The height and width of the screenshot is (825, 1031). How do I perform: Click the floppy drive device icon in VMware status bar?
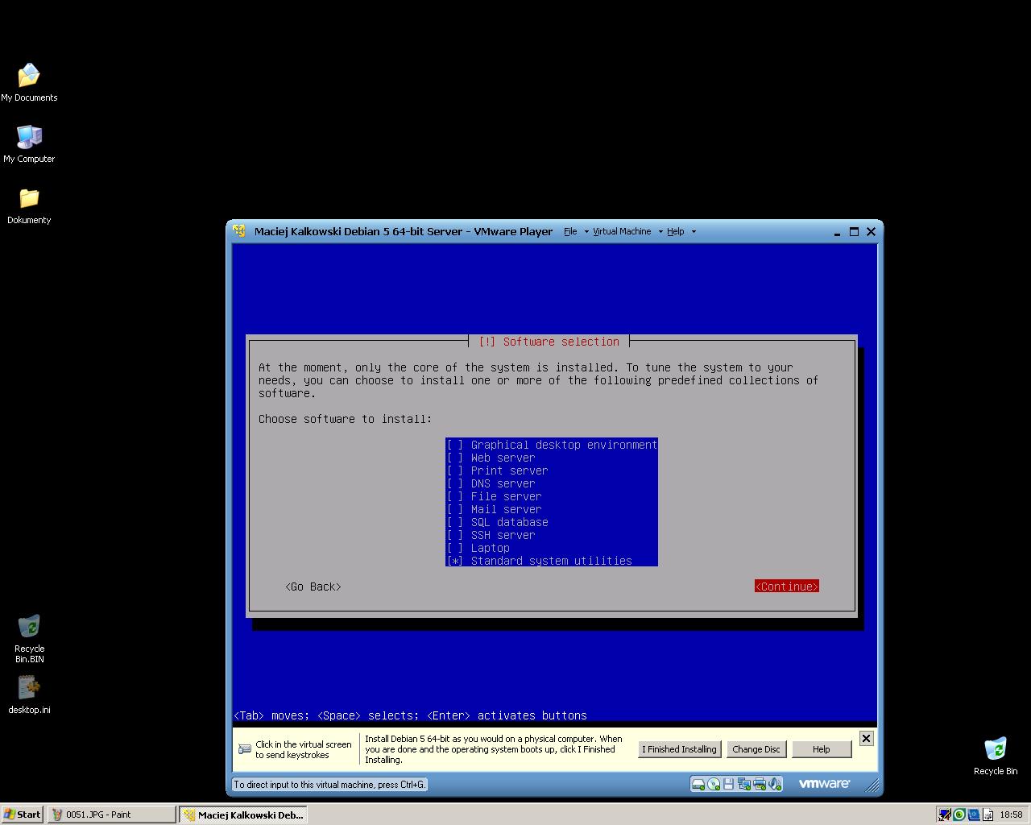click(728, 784)
